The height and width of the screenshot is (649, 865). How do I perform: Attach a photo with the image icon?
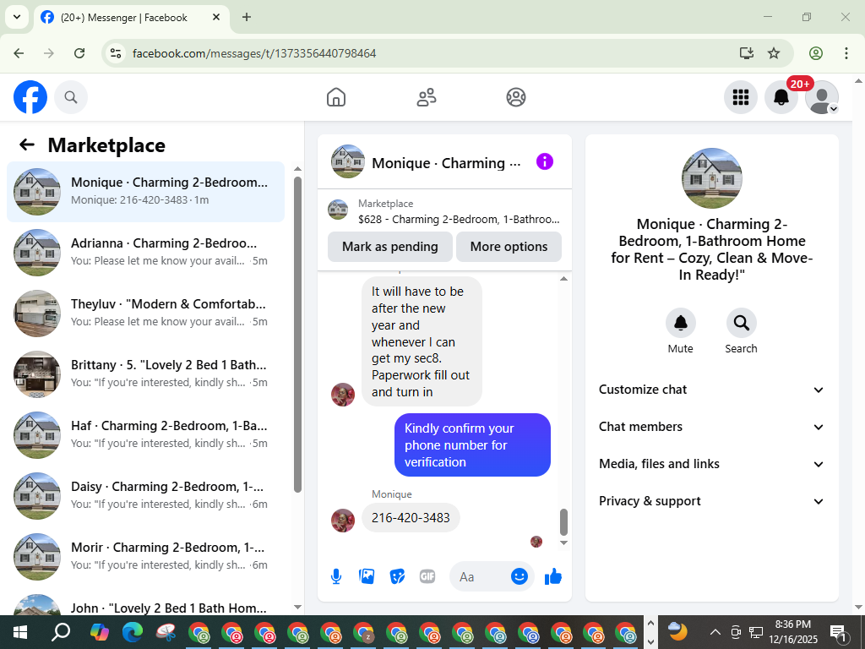(367, 576)
